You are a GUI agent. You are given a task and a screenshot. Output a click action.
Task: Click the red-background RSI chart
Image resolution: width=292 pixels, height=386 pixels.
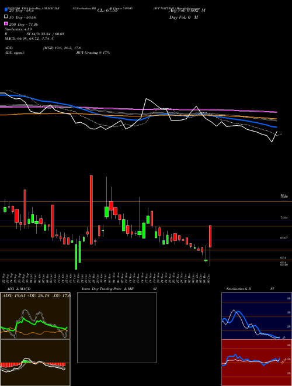tap(256, 363)
